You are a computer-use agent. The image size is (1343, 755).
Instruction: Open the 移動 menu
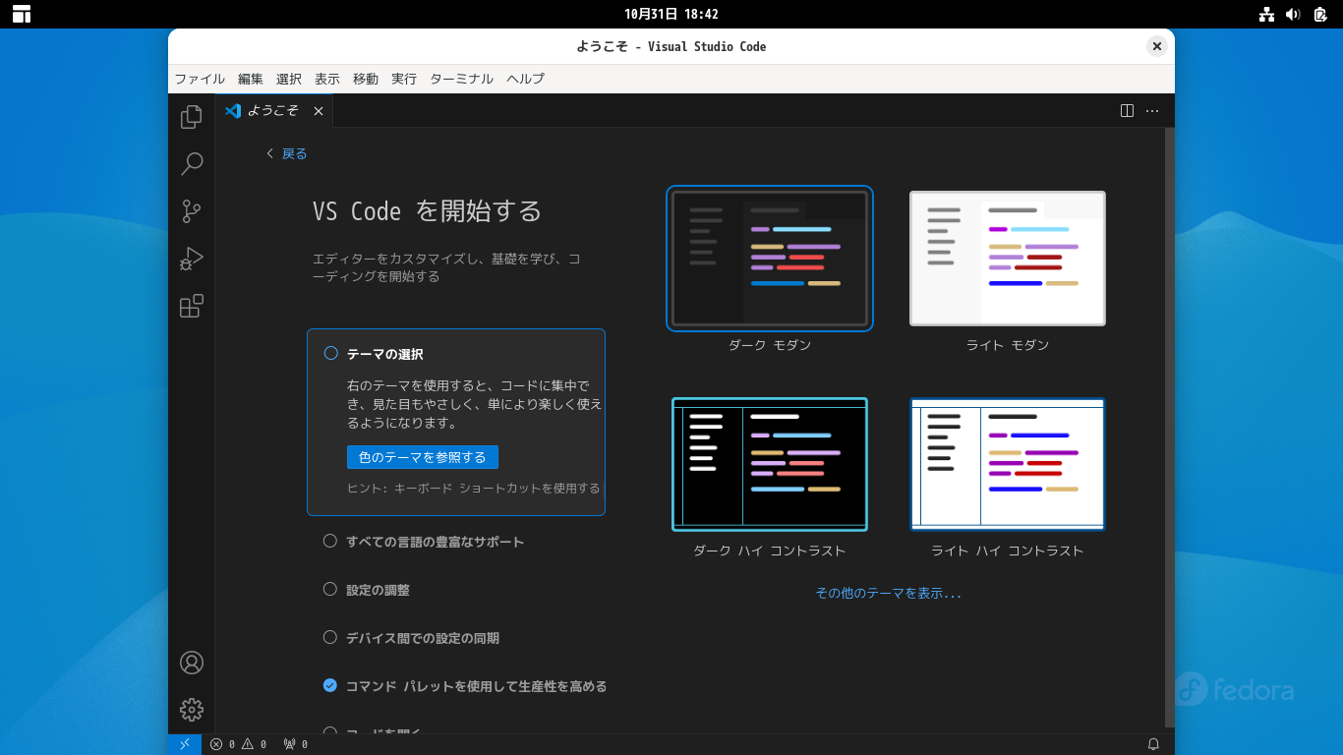point(366,79)
